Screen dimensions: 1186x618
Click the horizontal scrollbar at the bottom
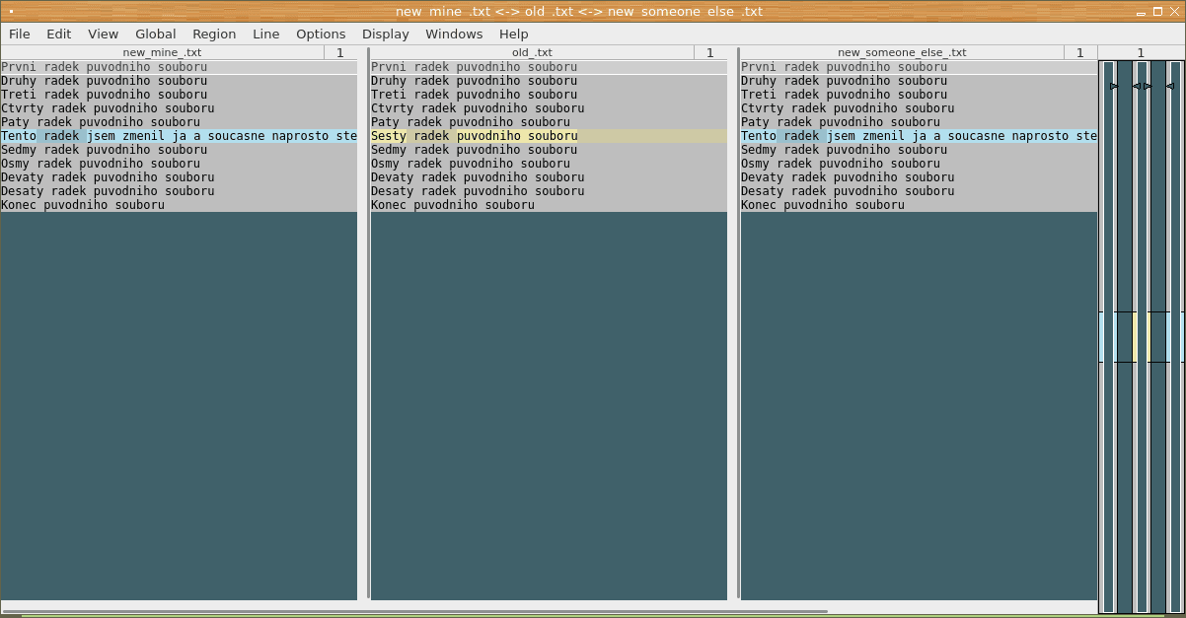414,611
